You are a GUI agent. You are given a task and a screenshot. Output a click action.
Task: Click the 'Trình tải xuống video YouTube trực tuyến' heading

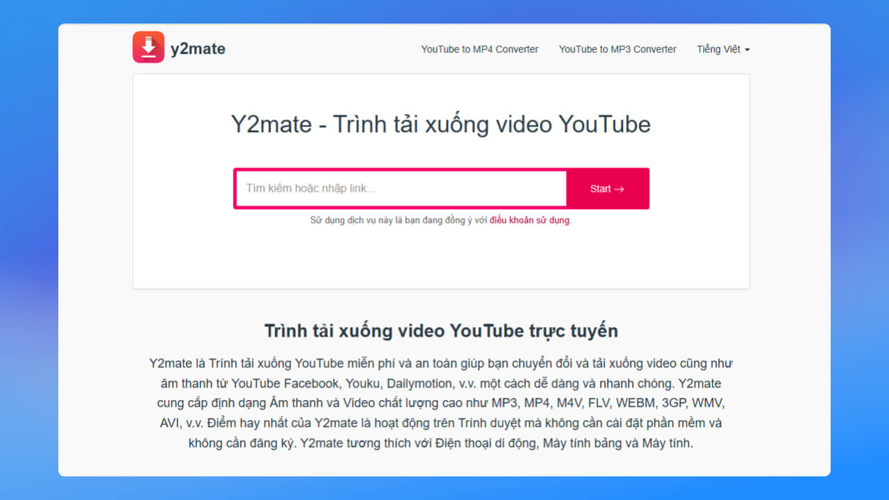(x=441, y=331)
